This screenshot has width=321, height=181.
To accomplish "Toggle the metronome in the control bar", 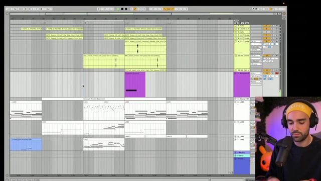I will click(41, 9).
